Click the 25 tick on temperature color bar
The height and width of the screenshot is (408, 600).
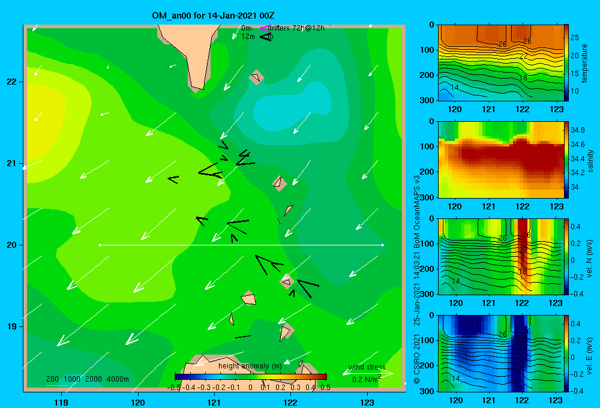coord(575,38)
